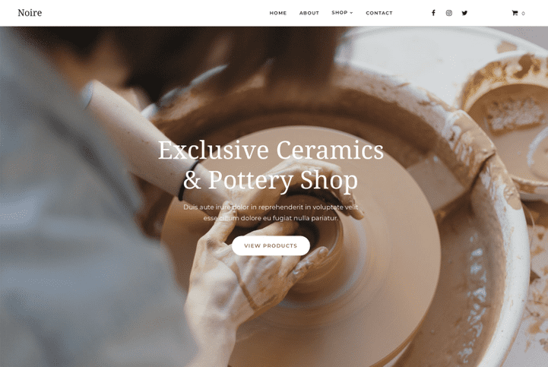This screenshot has height=367, width=548.
Task: Click the 'esse cillum dolore' text line
Action: tap(271, 218)
